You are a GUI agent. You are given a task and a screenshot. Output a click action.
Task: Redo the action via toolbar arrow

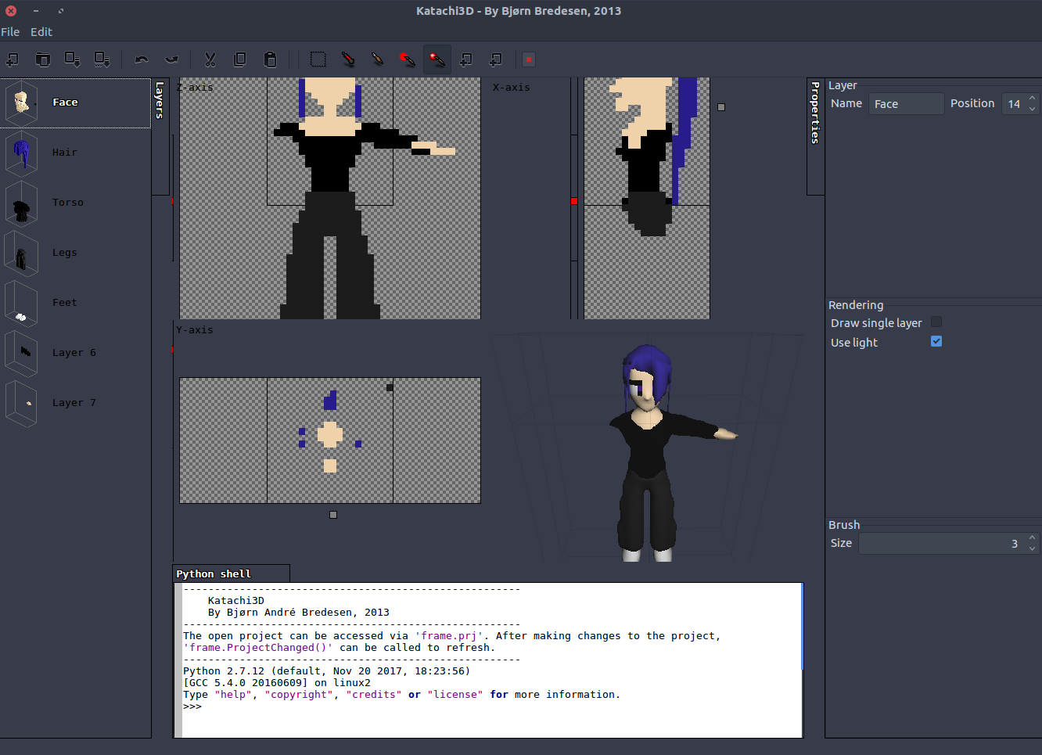tap(171, 59)
